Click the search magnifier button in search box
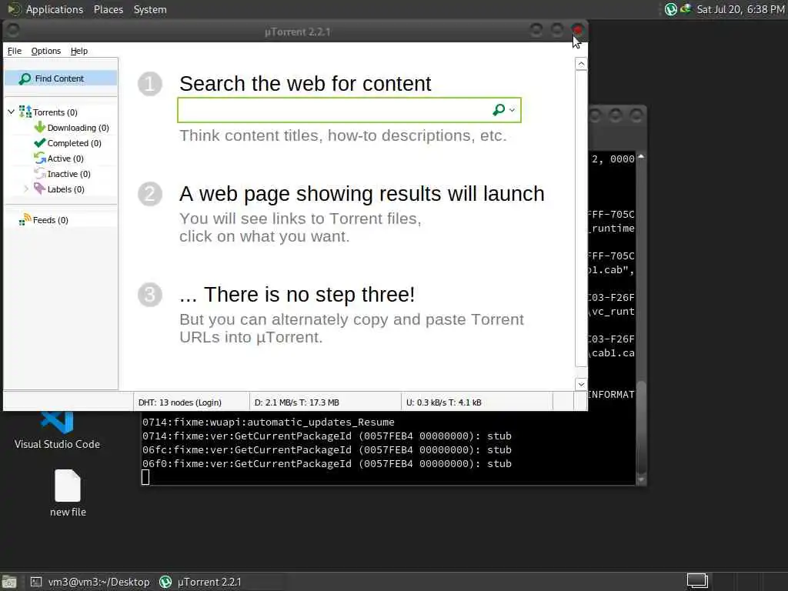Screen dimensions: 788x591 [x=499, y=109]
